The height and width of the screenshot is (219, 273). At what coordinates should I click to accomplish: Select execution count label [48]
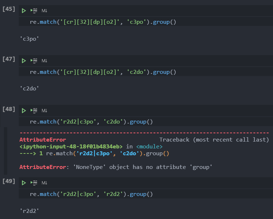point(9,109)
